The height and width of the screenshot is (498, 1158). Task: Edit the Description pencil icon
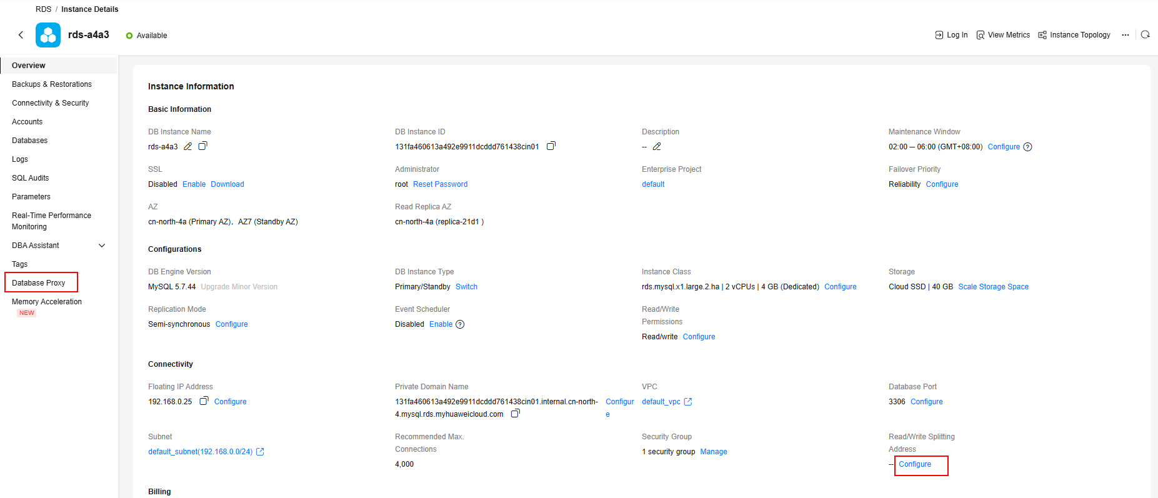coord(657,146)
